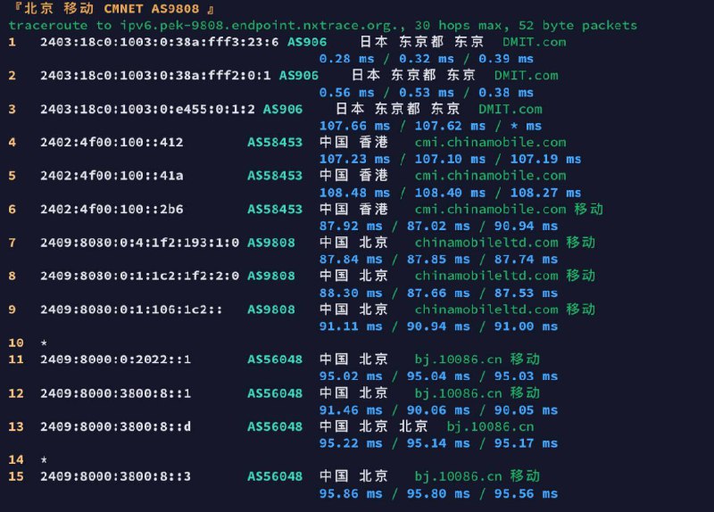The width and height of the screenshot is (714, 512).
Task: Click latency value 0.28 ms
Action: [346, 59]
